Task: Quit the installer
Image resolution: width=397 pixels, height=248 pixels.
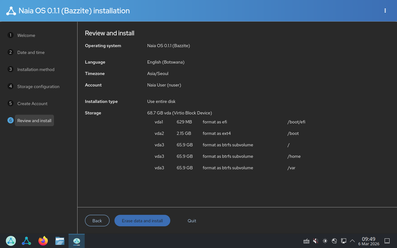Action: point(192,221)
